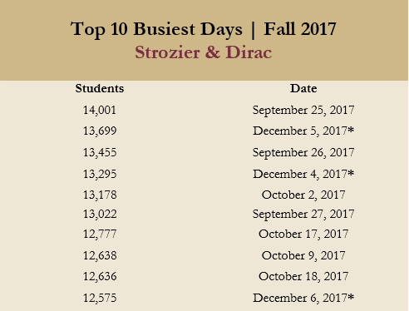Select the 14,001 students value

click(x=100, y=110)
